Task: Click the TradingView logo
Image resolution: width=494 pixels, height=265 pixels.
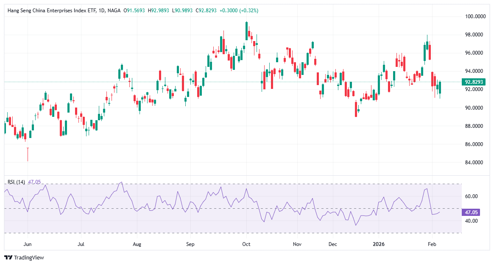Action: (x=24, y=257)
